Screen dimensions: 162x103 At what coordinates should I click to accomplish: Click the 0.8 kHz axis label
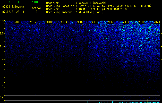(2, 72)
